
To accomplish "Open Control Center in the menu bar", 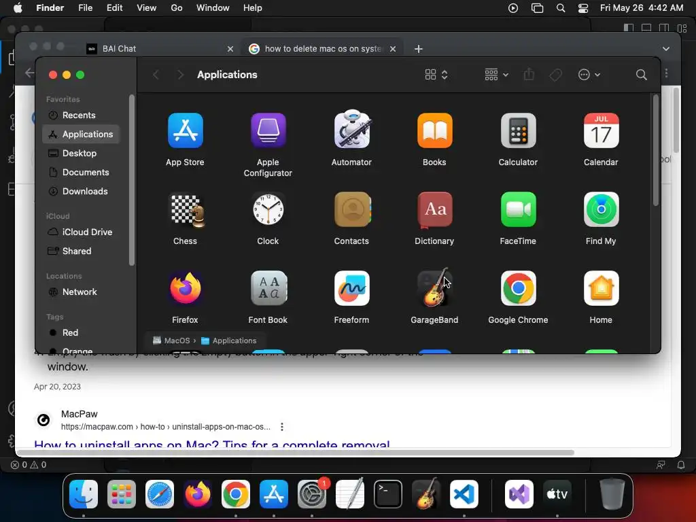I will tap(582, 8).
